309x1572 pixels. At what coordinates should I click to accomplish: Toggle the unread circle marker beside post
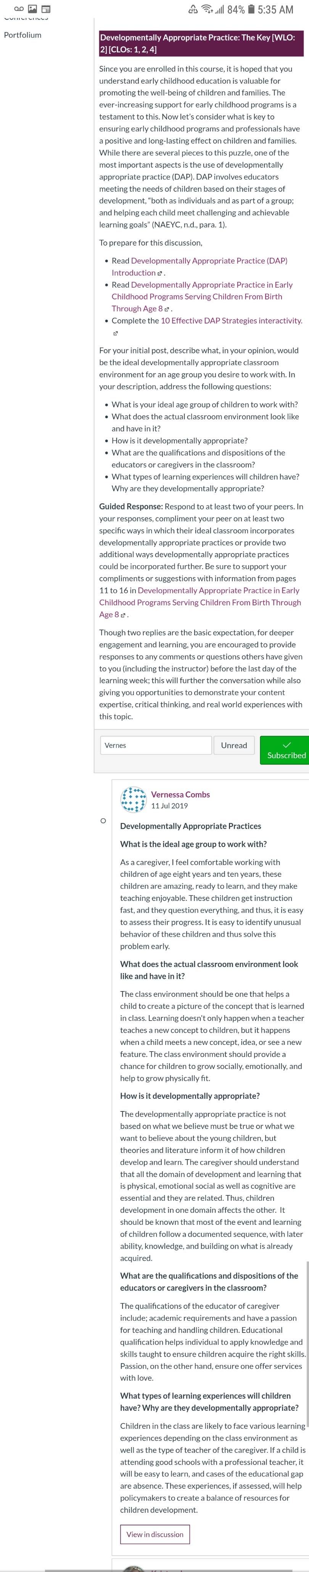pyautogui.click(x=103, y=821)
